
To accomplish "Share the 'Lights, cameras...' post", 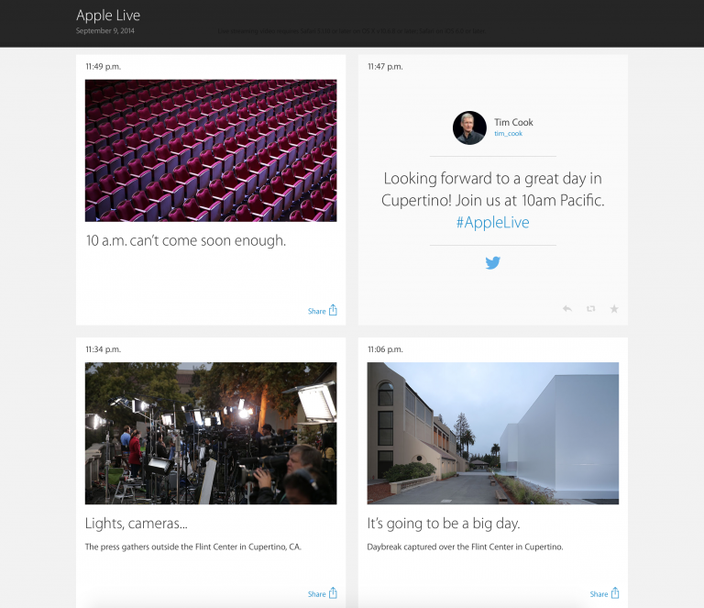I will [x=323, y=593].
